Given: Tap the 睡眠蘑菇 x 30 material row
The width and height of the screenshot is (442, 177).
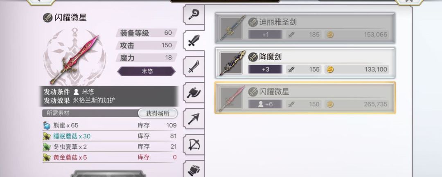Looking at the screenshot, I should 110,136.
